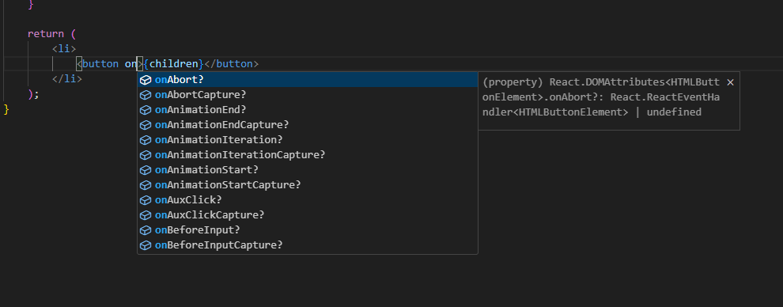This screenshot has width=783, height=307.
Task: Click the closing li tag
Action: (67, 79)
